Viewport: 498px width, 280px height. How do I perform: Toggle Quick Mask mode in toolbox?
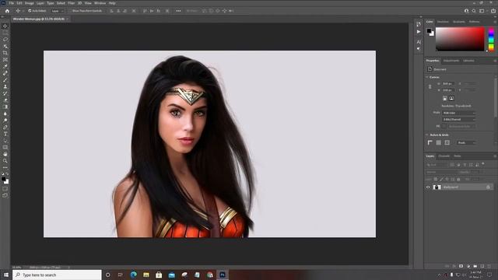5,189
